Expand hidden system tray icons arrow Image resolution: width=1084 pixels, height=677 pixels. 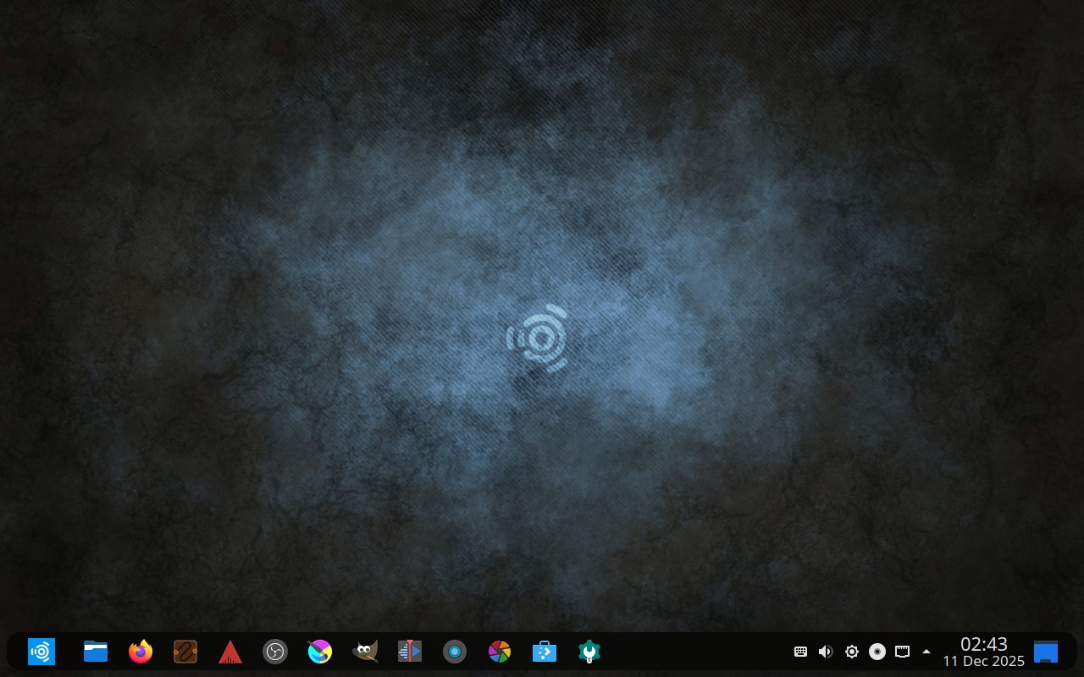pyautogui.click(x=926, y=652)
